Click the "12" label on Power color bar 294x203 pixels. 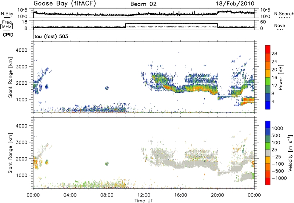click(274, 86)
